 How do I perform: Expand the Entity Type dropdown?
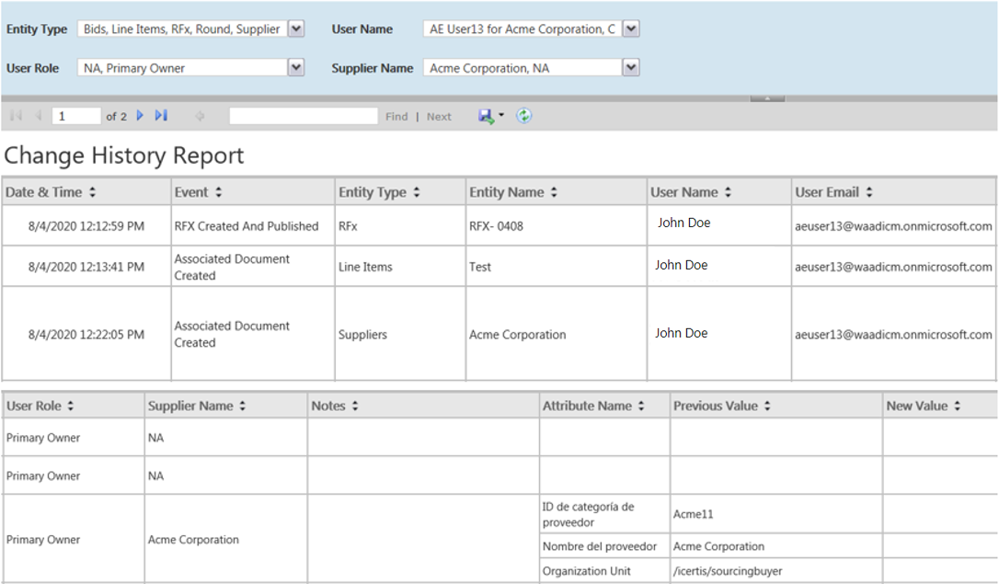pyautogui.click(x=295, y=29)
